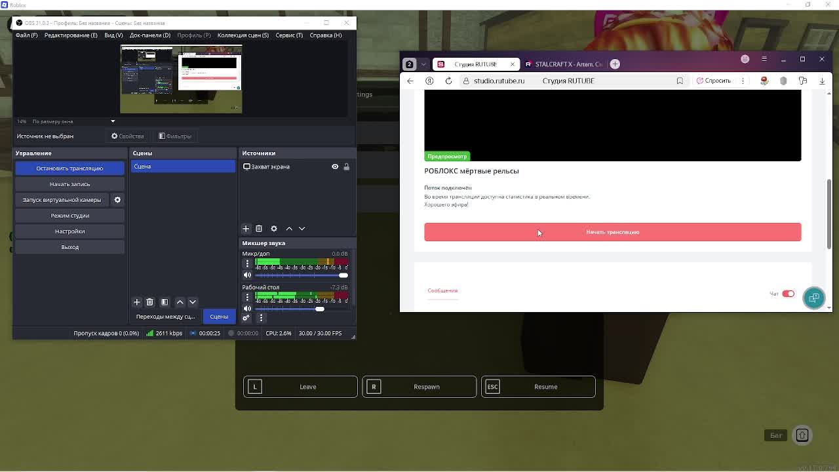Open Коллекция сцен (S) menu
Image resolution: width=839 pixels, height=472 pixels.
click(243, 35)
